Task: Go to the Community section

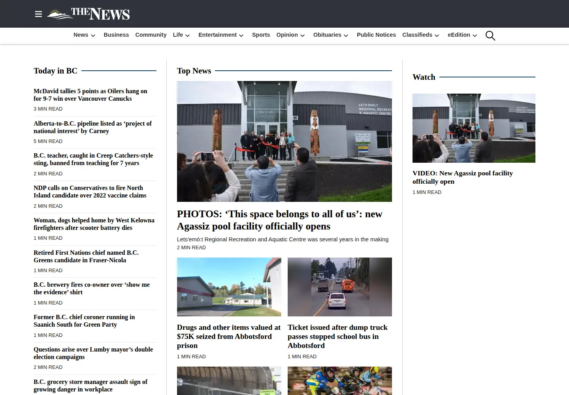Action: 151,35
